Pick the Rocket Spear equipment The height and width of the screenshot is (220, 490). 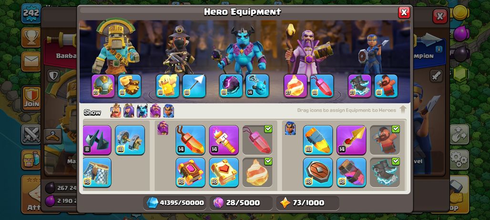point(351,140)
